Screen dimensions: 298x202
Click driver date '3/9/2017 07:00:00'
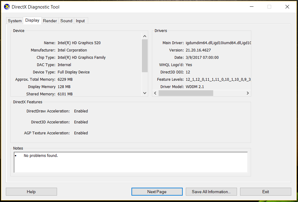click(x=202, y=58)
